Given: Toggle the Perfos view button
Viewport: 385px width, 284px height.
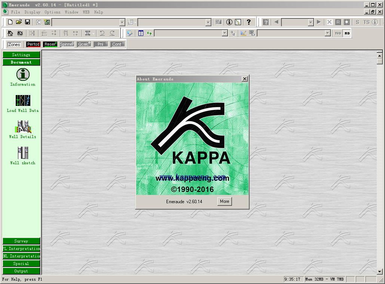Looking at the screenshot, I should [33, 44].
